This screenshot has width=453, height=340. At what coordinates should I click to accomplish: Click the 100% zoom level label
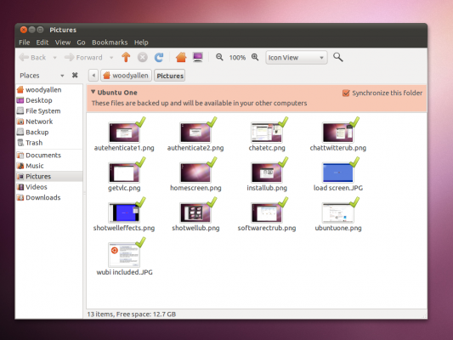click(237, 58)
